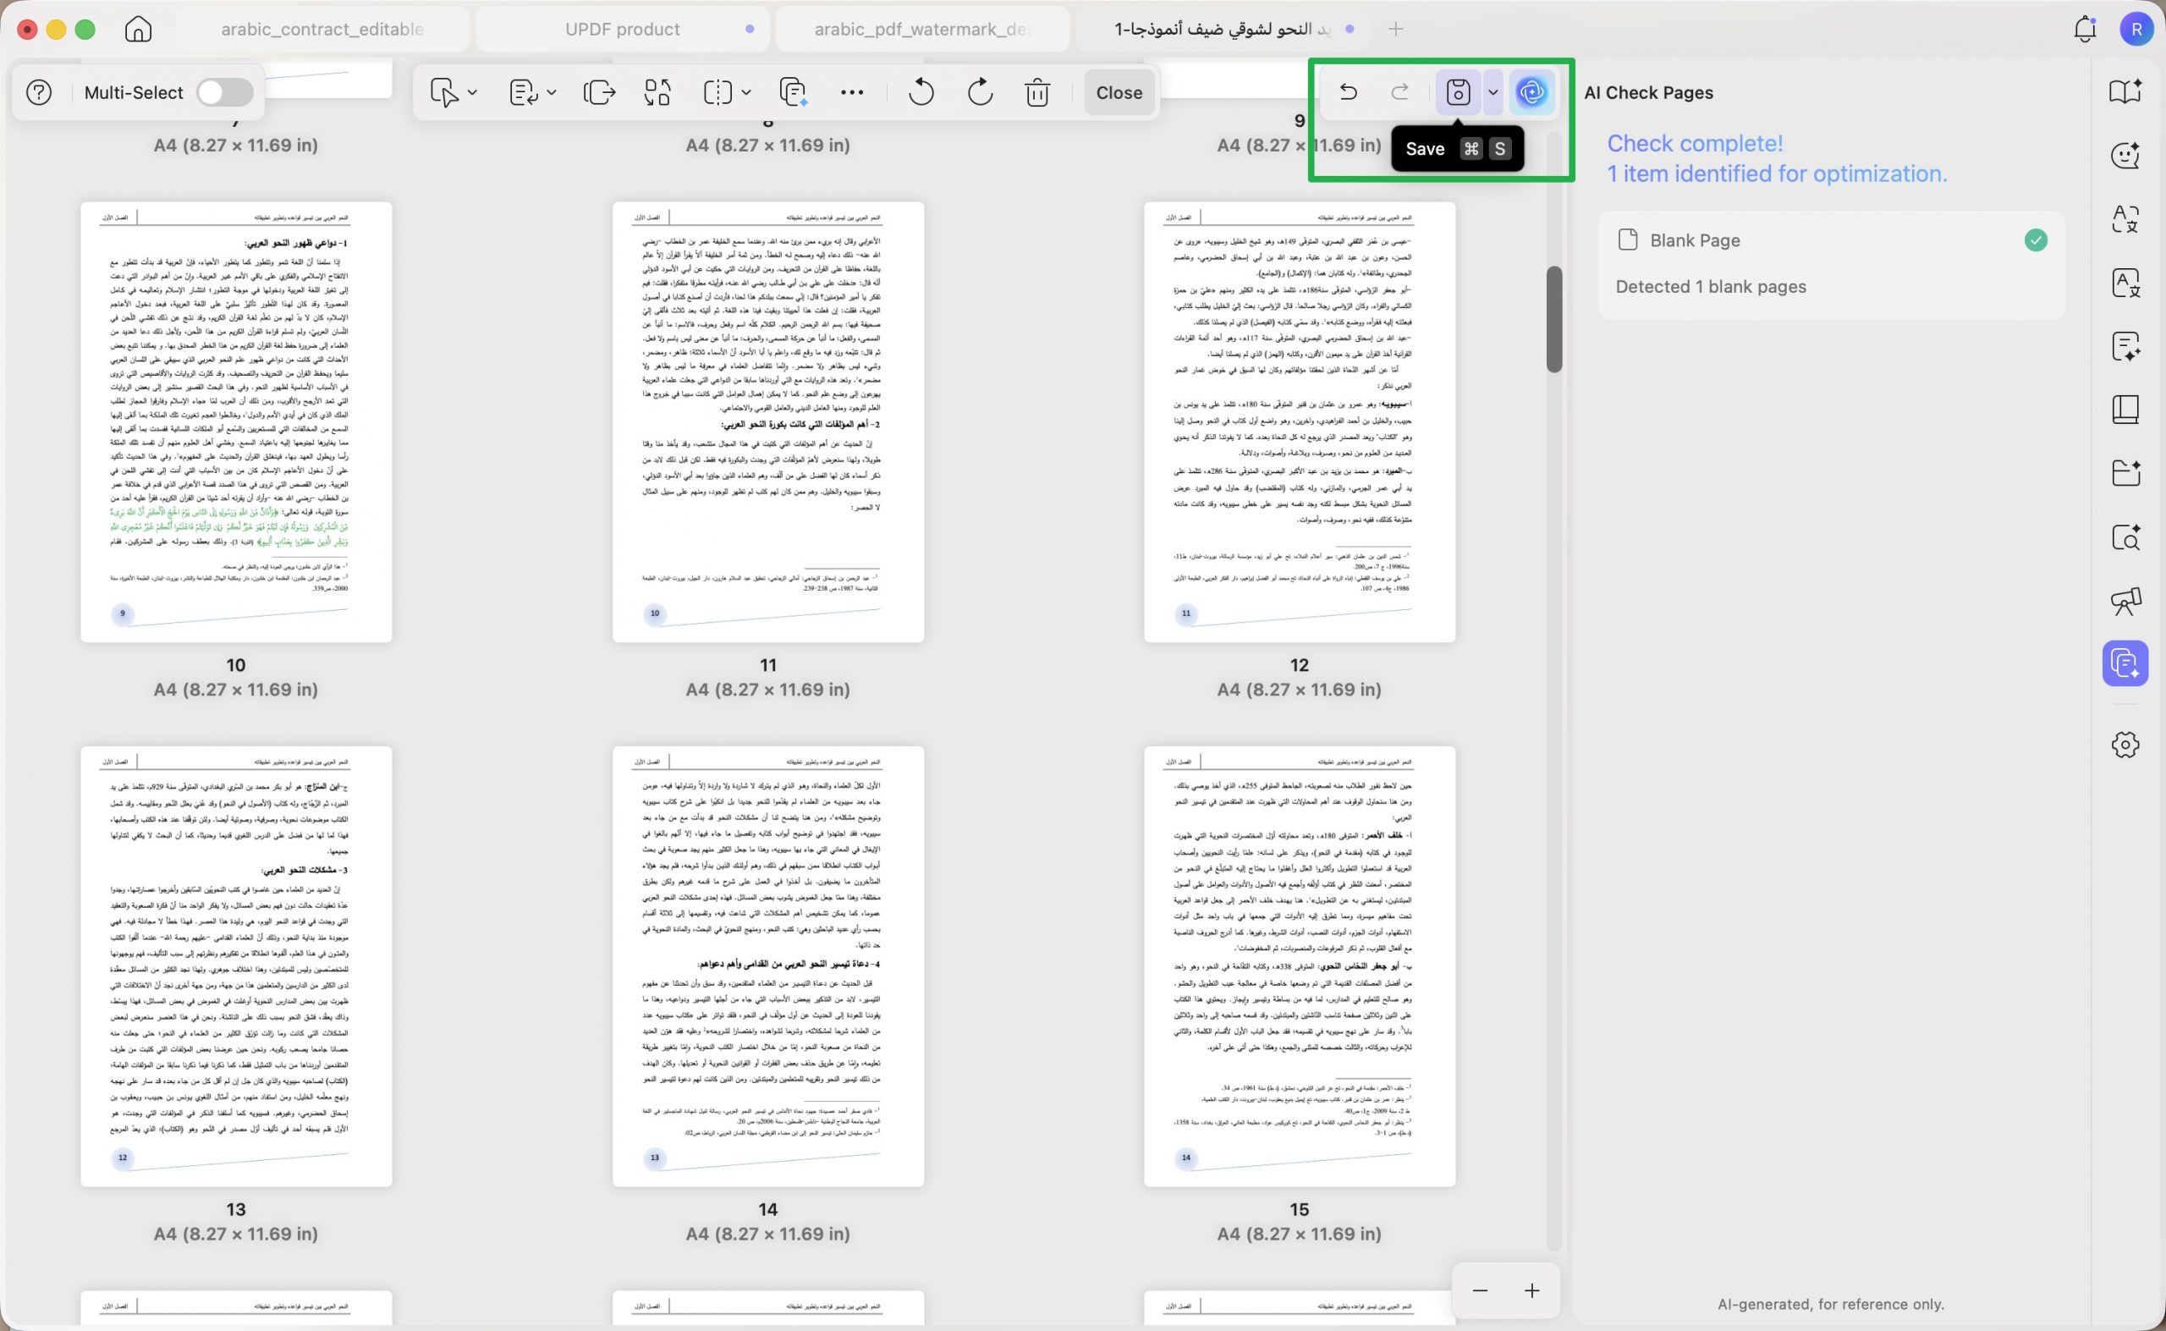
Task: Click the AI Check Pages panel title
Action: [1648, 92]
